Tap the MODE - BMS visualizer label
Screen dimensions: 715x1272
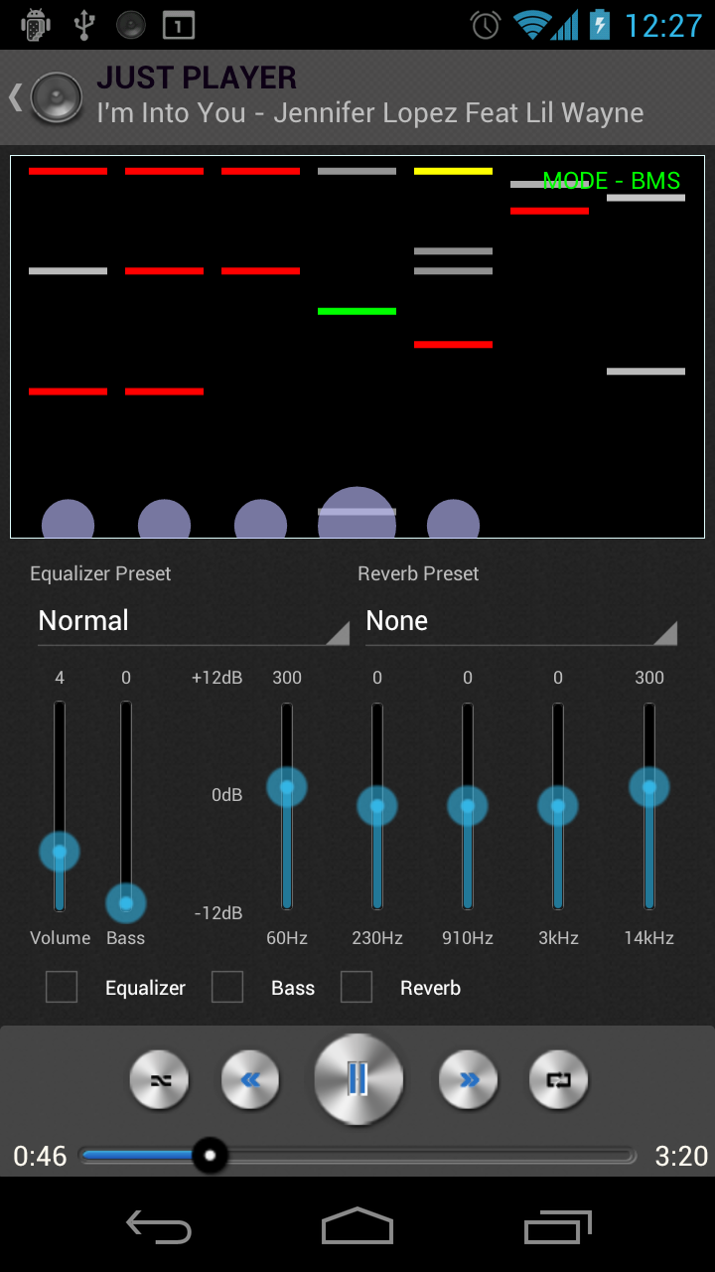(x=612, y=181)
